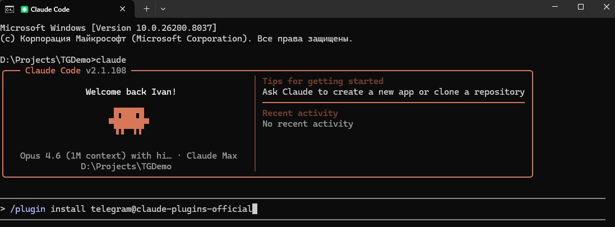The height and width of the screenshot is (227, 615).
Task: Click the 'Claude Max' plan text
Action: [212, 156]
